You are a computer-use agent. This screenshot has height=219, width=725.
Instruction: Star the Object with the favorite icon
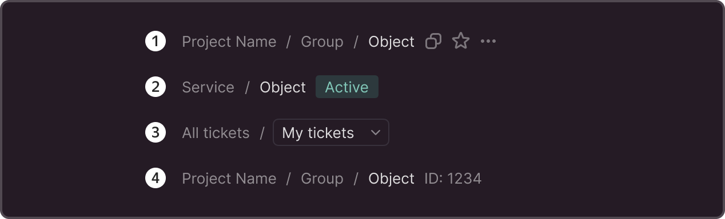point(461,41)
